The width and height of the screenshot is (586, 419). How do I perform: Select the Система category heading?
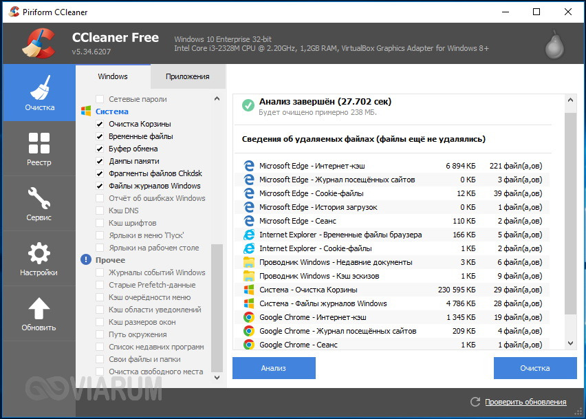tap(111, 111)
